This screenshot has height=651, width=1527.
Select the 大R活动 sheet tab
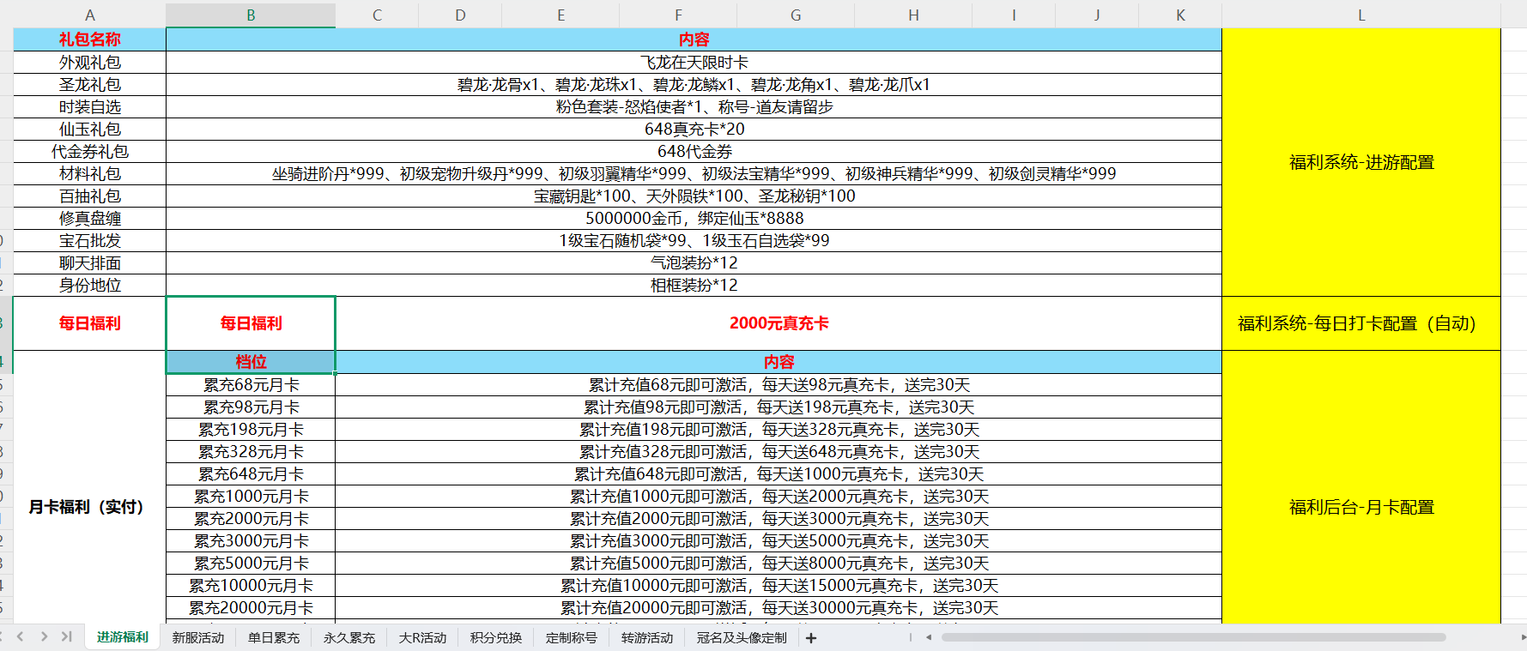click(423, 638)
